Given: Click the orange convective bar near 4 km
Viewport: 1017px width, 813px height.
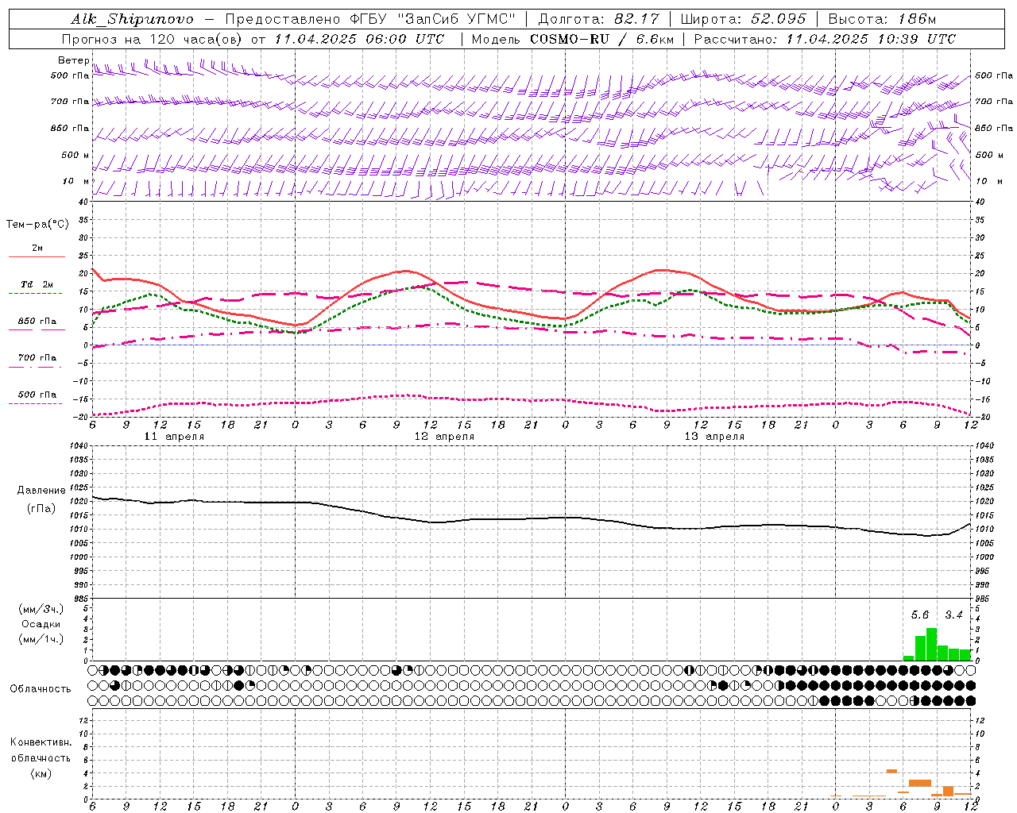Looking at the screenshot, I should tap(891, 771).
